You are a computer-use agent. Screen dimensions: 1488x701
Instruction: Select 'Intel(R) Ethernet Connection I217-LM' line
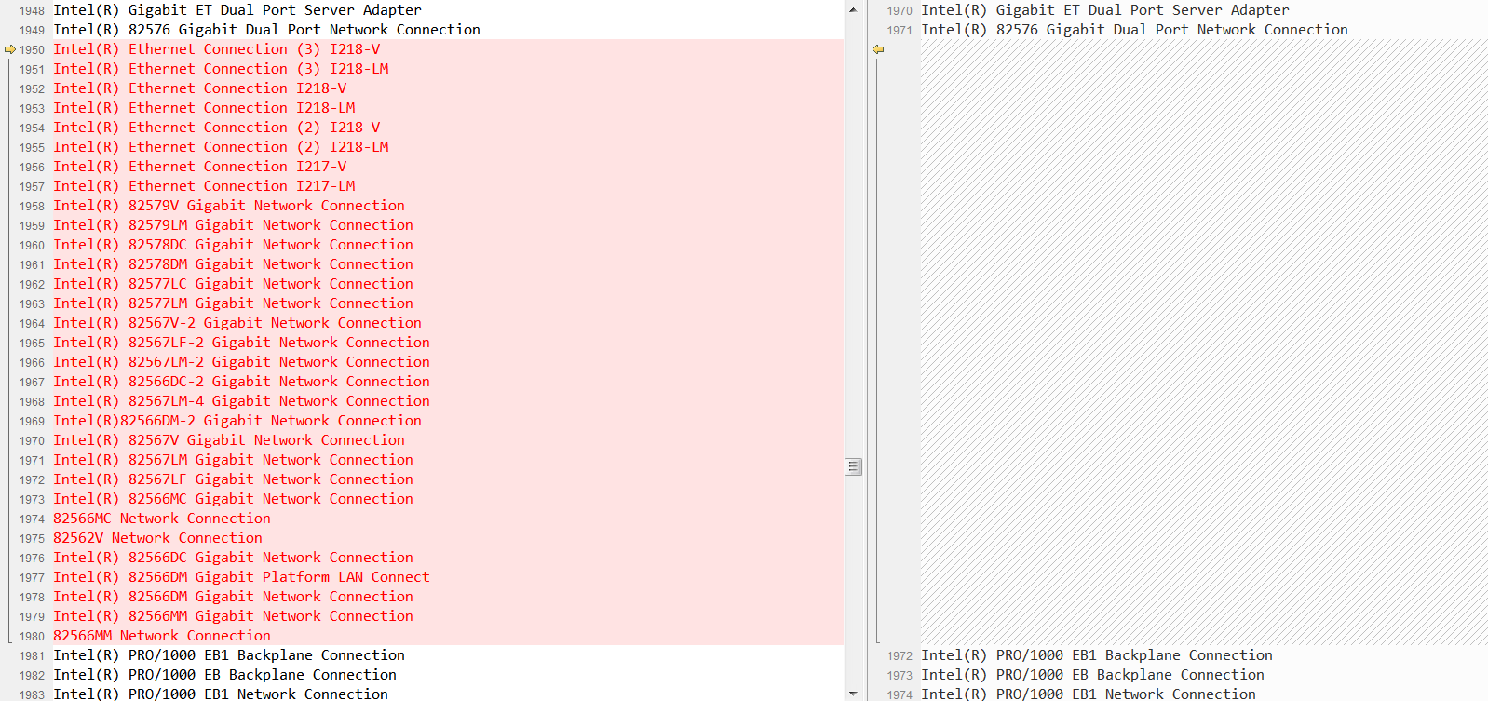204,186
